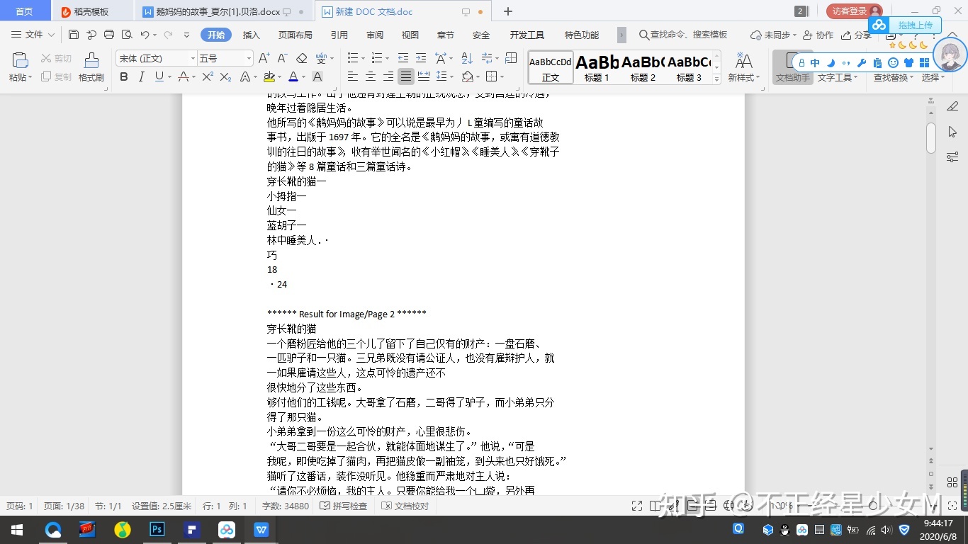Align paragraph text to the right
968x544 pixels.
(388, 76)
